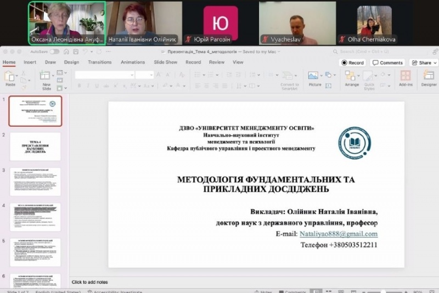
Task: Click the Nataliyao888@gmail.com email link
Action: point(338,234)
